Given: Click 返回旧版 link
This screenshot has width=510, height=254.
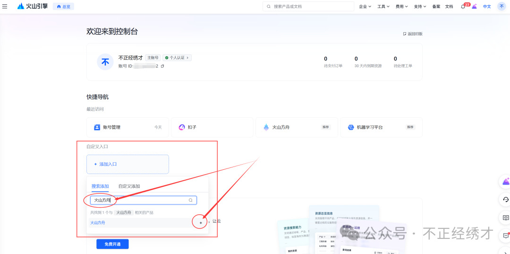Looking at the screenshot, I should pyautogui.click(x=413, y=34).
